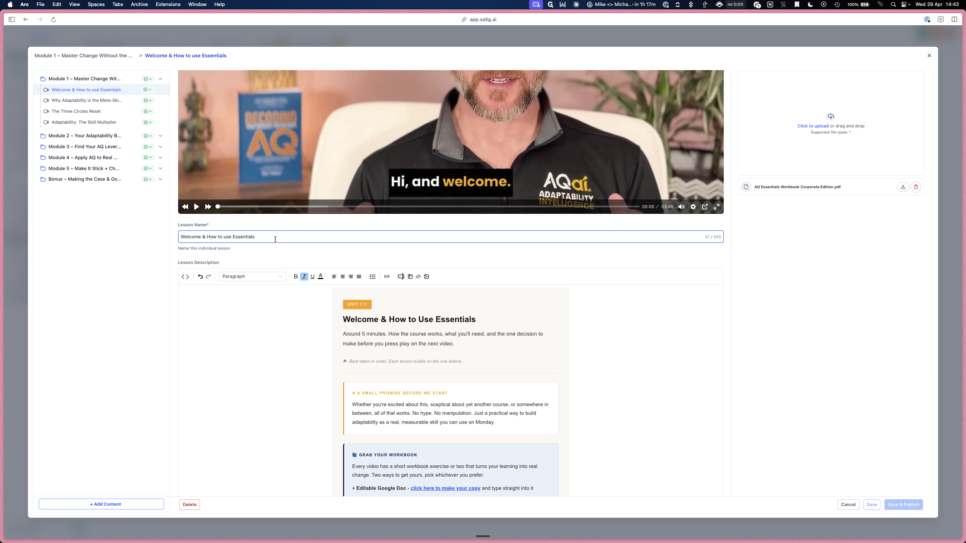Fast forward the lesson video
The width and height of the screenshot is (966, 543).
208,207
